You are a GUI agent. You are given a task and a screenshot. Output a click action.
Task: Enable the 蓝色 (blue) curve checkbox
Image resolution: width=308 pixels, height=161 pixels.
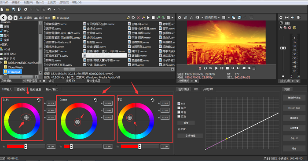click(179, 116)
